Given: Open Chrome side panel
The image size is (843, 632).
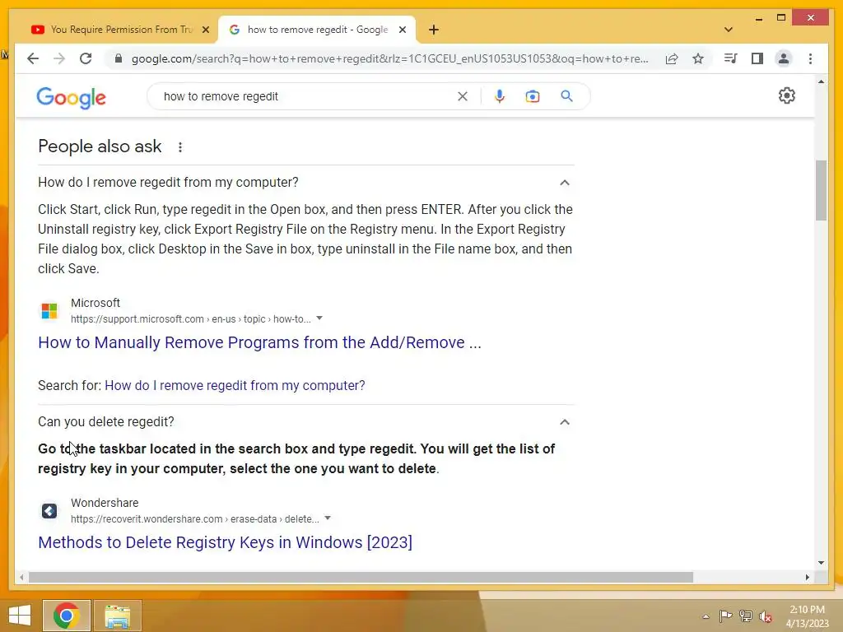Looking at the screenshot, I should [x=757, y=58].
